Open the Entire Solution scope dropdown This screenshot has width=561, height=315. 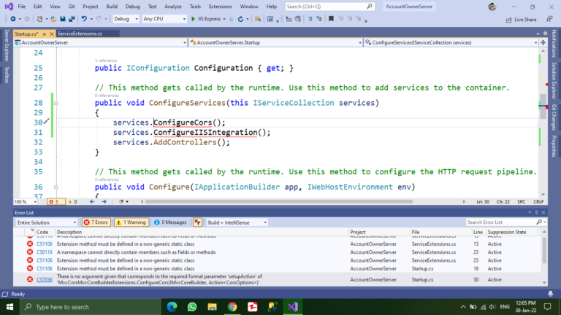[46, 222]
